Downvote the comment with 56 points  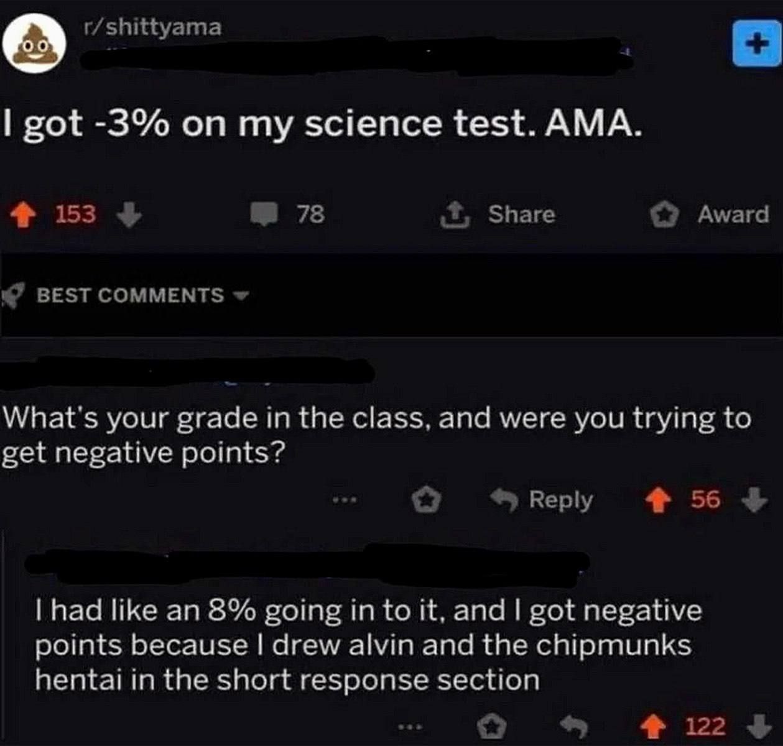click(x=754, y=499)
